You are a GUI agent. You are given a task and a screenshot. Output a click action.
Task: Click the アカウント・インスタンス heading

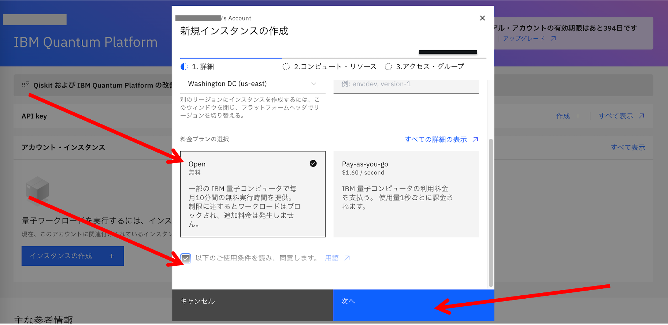63,147
